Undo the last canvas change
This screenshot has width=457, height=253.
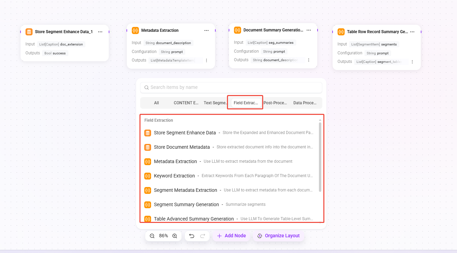192,236
